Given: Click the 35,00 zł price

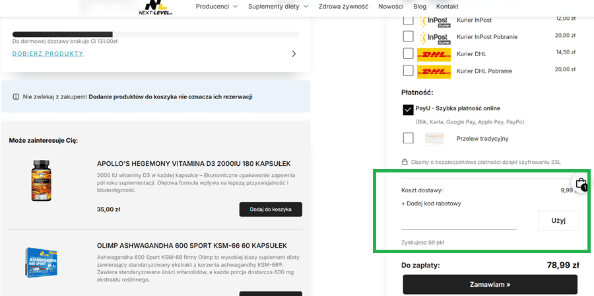Looking at the screenshot, I should pos(108,209).
